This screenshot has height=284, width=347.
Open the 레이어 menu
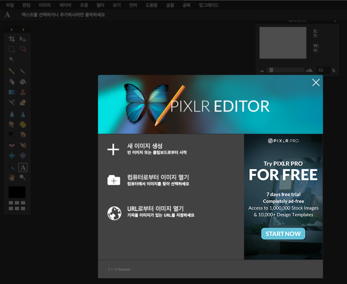[x=65, y=5]
